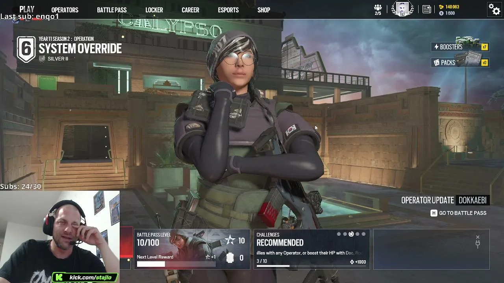Select the second challenge page dot
Screen dimensions: 504x283
pyautogui.click(x=345, y=234)
